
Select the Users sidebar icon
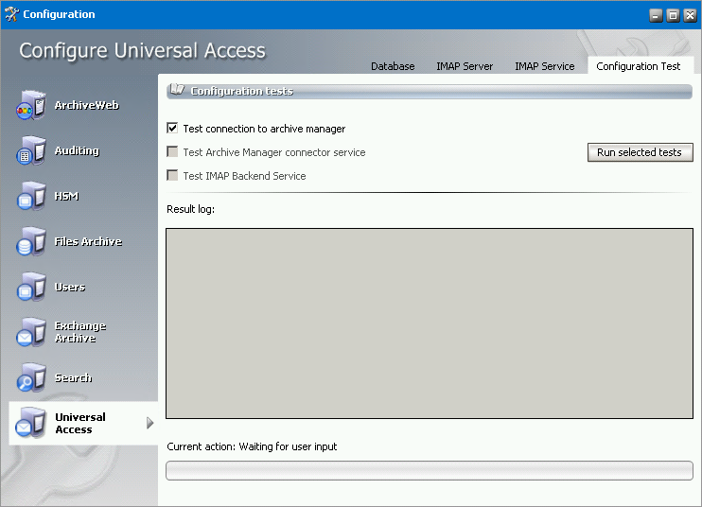coord(30,287)
